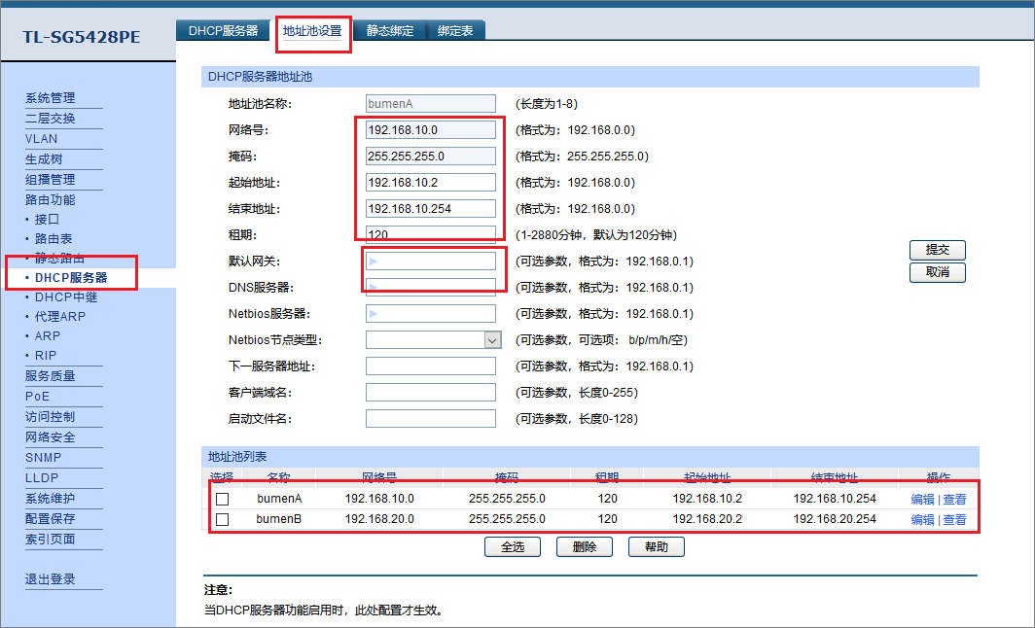Open 服务质量 sidebar menu
Viewport: 1035px width, 628px height.
click(x=51, y=376)
